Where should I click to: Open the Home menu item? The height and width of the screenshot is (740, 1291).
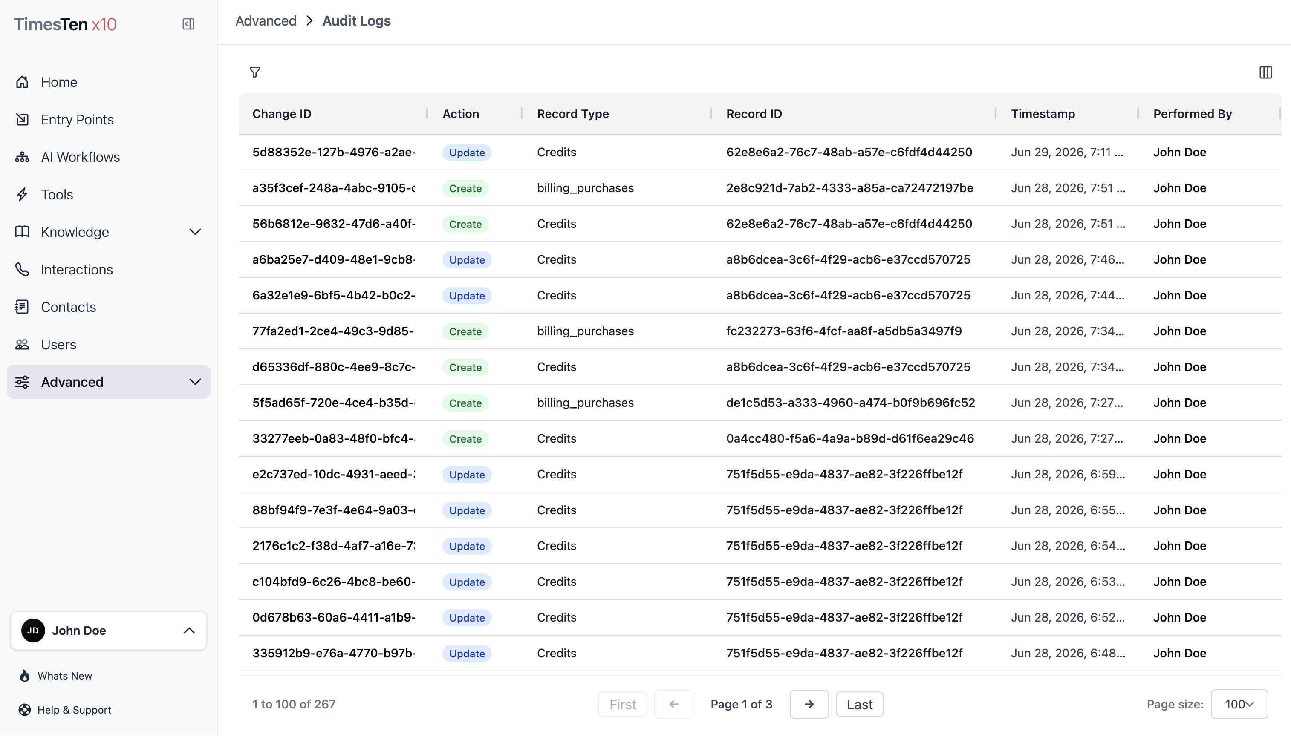[108, 82]
